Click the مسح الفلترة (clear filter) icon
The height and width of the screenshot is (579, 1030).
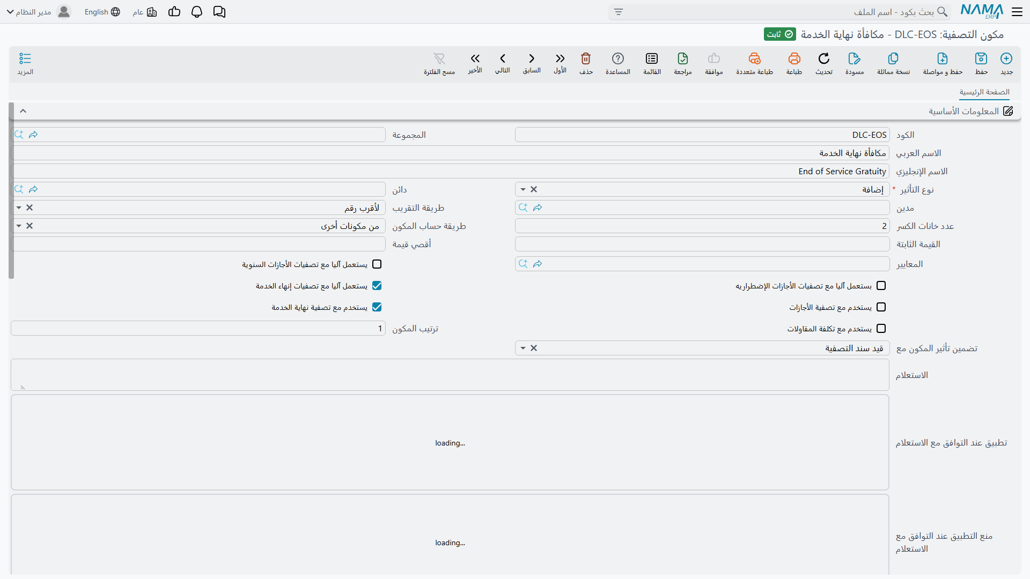click(x=439, y=58)
